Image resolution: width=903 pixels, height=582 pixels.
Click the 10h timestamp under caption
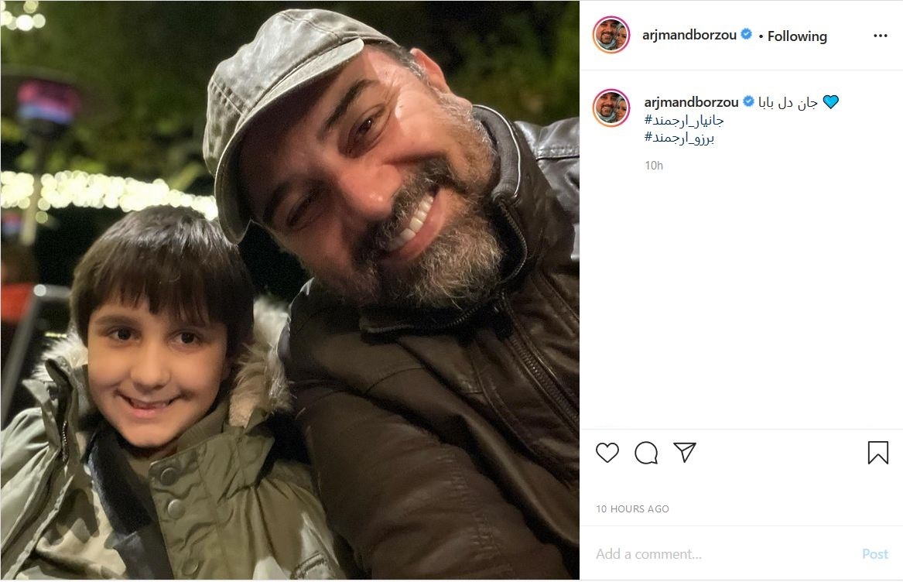pos(654,166)
